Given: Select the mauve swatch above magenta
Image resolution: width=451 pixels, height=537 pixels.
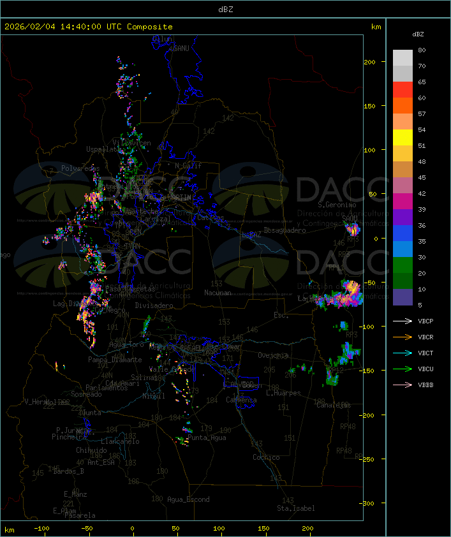Looking at the screenshot, I should (x=403, y=186).
